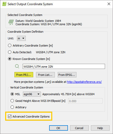The width and height of the screenshot is (113, 134).
Task: Click the From PRJ... button
Action: tap(24, 75)
